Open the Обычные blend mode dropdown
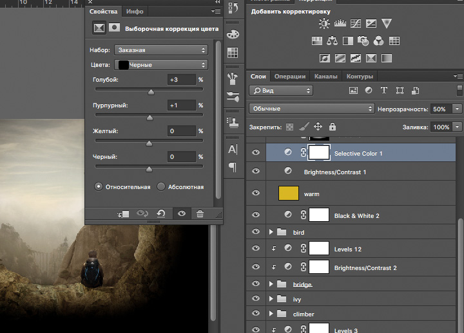Viewport: 464px width, 333px height. (312, 109)
